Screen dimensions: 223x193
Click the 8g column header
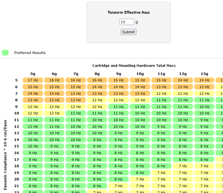97,74
